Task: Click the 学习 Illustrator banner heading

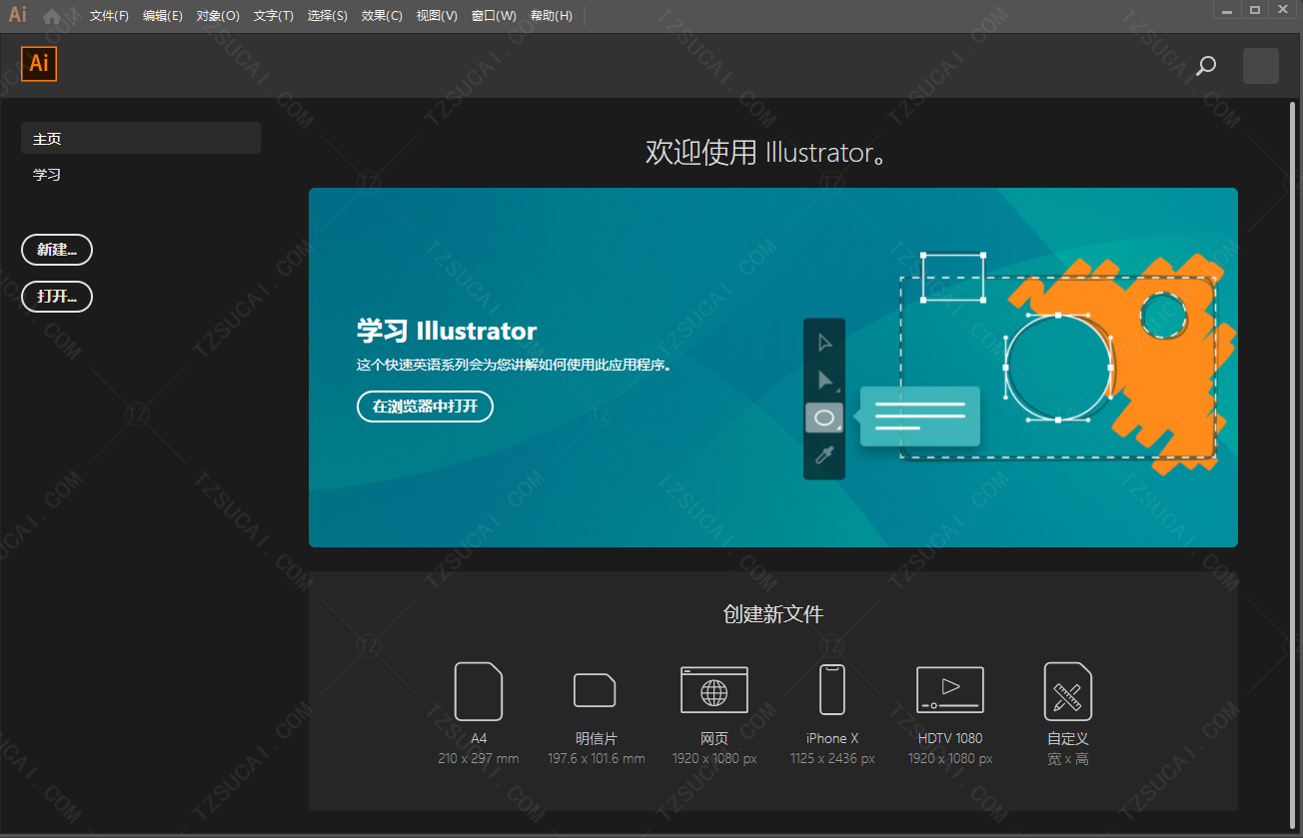Action: (447, 331)
